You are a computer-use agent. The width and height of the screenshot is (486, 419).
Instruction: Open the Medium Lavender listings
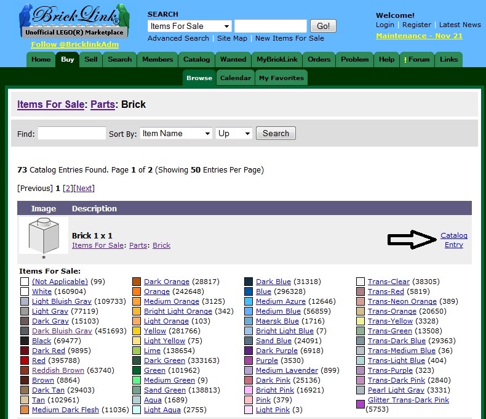click(287, 370)
